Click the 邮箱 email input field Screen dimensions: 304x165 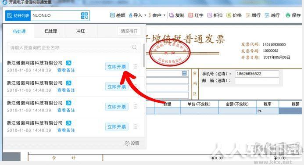257,81
